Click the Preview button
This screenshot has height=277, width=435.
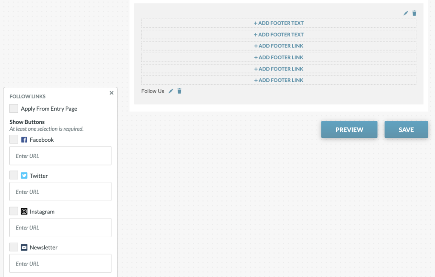349,129
